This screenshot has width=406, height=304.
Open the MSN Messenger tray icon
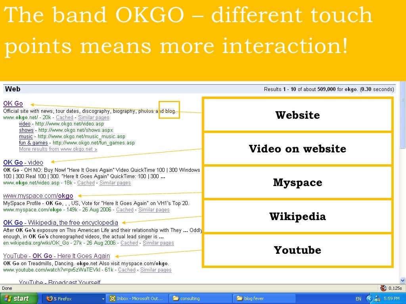click(x=377, y=298)
